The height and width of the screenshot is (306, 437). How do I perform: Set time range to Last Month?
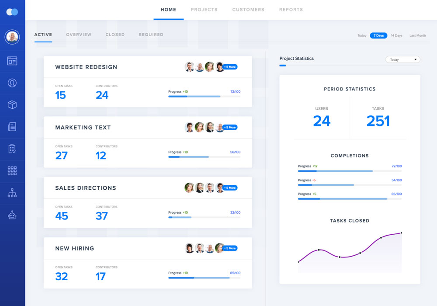coord(417,35)
